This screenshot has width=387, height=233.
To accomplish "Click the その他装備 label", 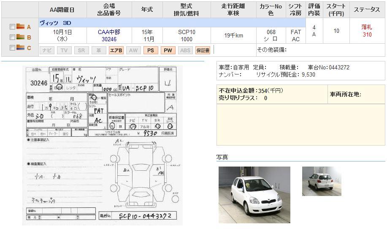I will [x=272, y=50].
